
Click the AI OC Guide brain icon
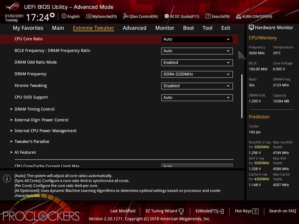[x=167, y=16]
